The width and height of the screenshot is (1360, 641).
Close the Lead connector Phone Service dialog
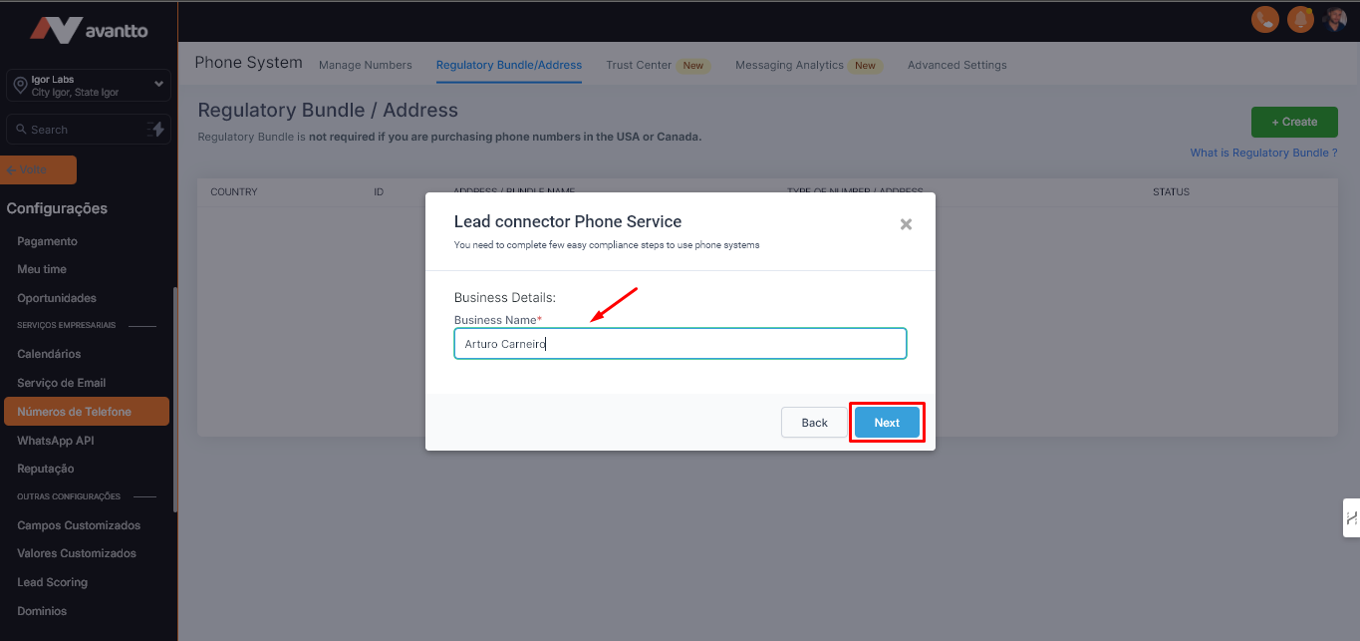[906, 224]
